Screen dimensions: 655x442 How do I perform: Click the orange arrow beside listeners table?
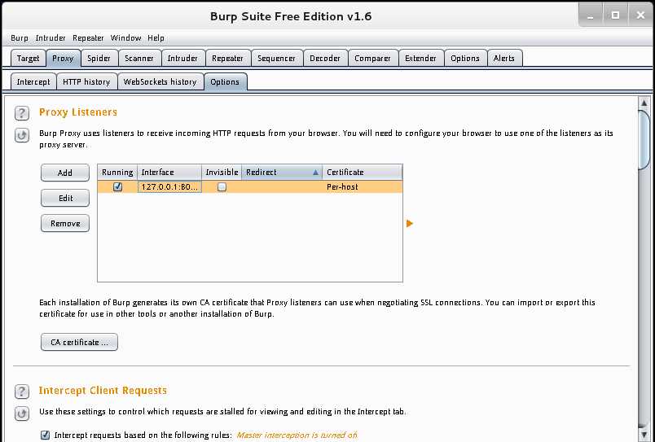pyautogui.click(x=409, y=224)
